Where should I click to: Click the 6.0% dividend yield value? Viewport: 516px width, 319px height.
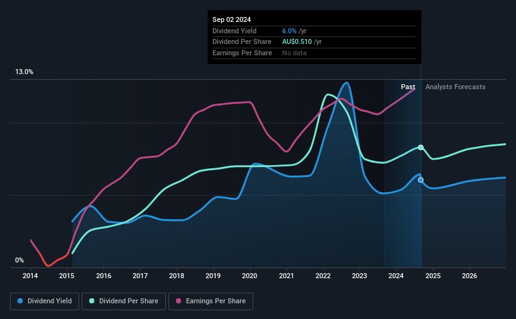(289, 31)
